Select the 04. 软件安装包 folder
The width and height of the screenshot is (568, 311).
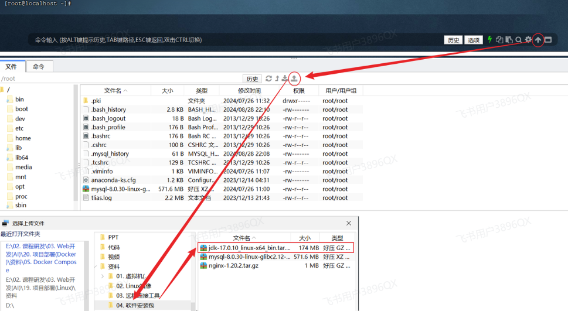pyautogui.click(x=135, y=305)
